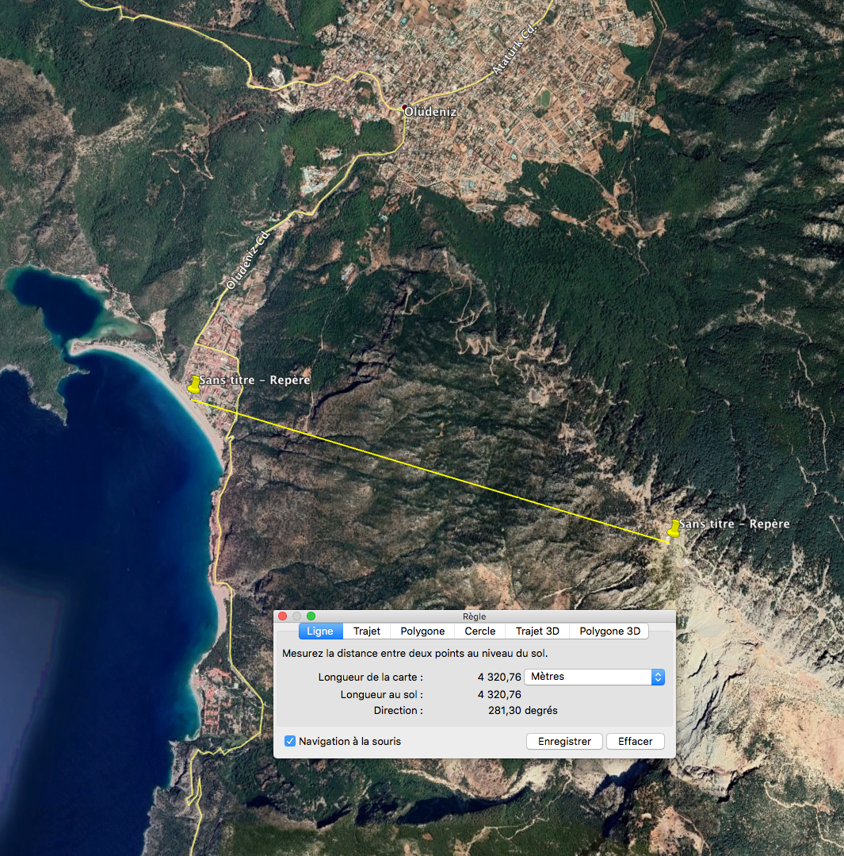Click the Ölüdeniz town place marker dot
The image size is (844, 856).
coord(405,107)
